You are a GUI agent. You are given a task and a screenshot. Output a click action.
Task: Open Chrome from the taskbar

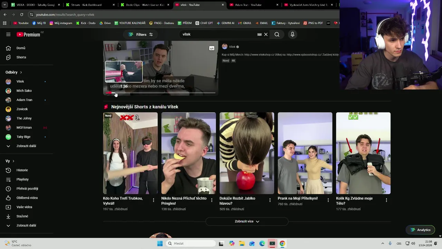click(282, 243)
